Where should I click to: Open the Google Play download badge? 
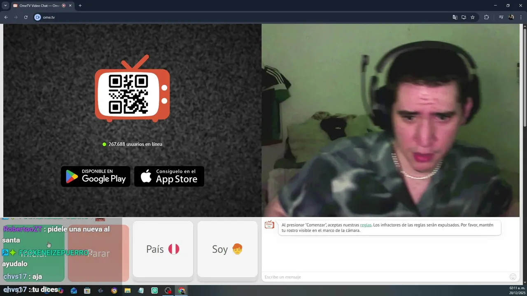click(96, 176)
